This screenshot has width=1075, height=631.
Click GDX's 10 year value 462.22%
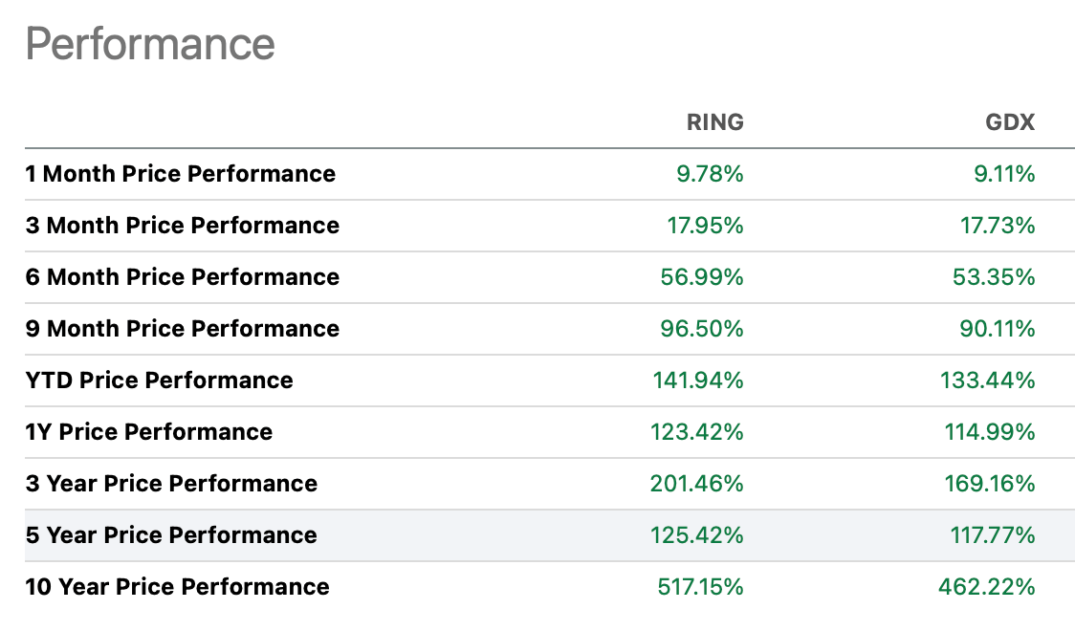coord(988,587)
